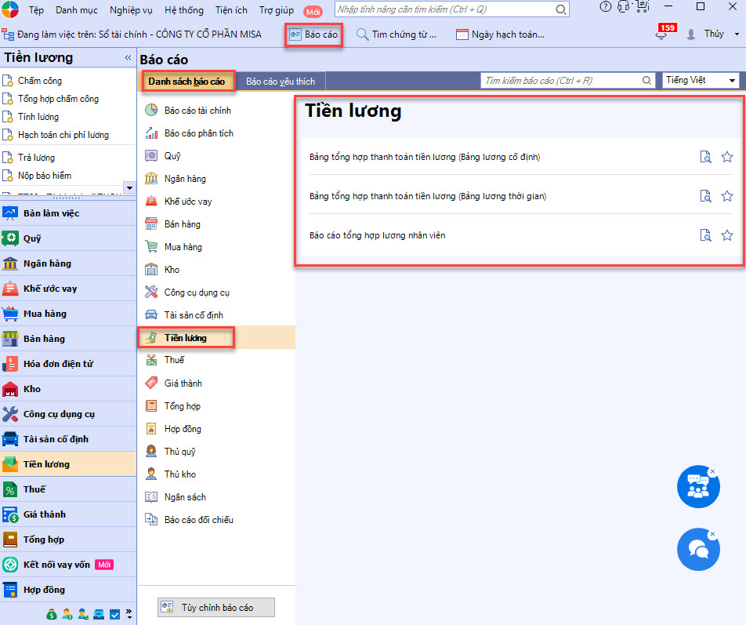The image size is (746, 625).
Task: Click the chat bubble floating icon
Action: tap(697, 549)
